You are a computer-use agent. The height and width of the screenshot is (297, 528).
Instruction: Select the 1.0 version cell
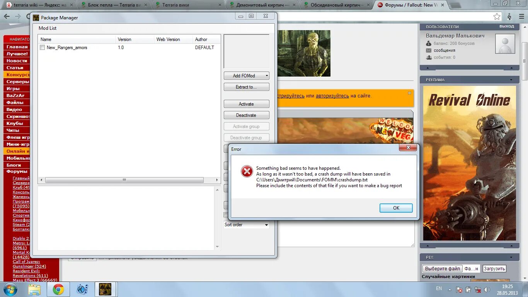click(121, 48)
